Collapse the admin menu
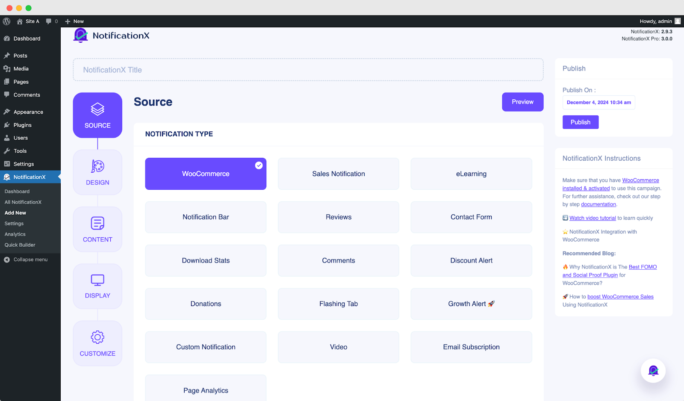This screenshot has width=684, height=401. tap(26, 259)
